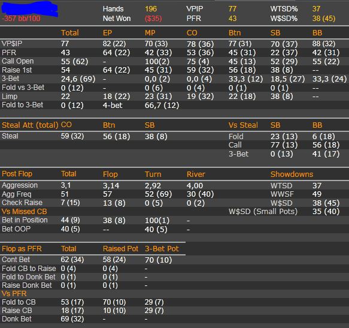Click the Raised Pot column header
This screenshot has width=349, height=328.
pyautogui.click(x=120, y=249)
